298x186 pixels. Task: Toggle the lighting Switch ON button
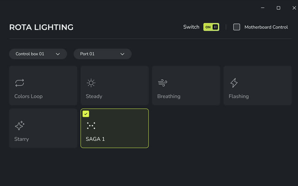[x=211, y=27]
